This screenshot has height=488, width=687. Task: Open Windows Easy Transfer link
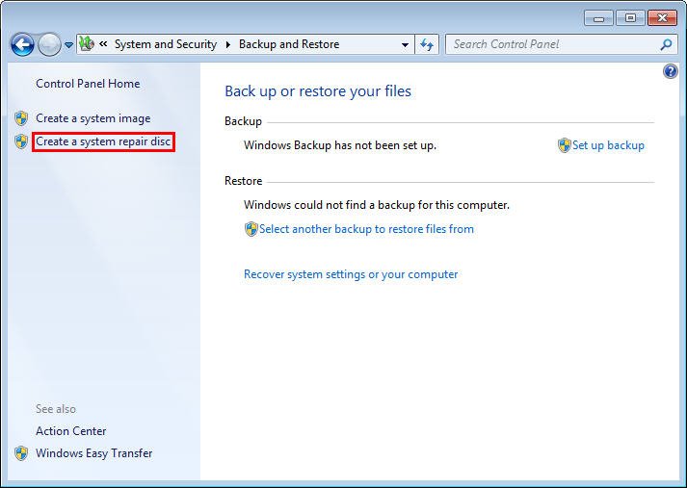[94, 453]
